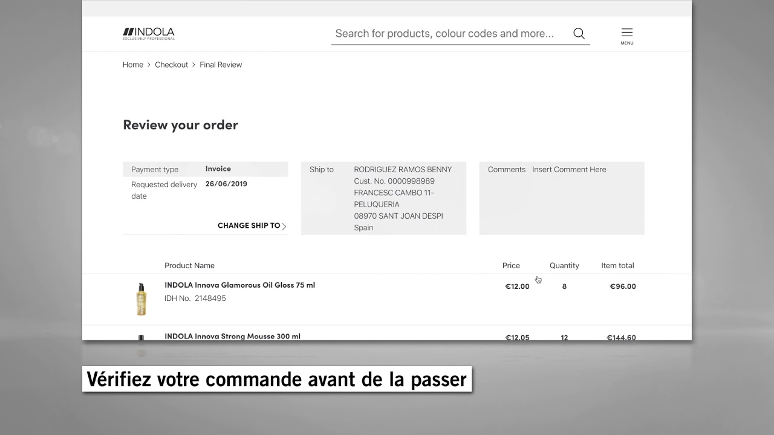The width and height of the screenshot is (774, 435).
Task: Click Spain in shipping address
Action: click(363, 228)
